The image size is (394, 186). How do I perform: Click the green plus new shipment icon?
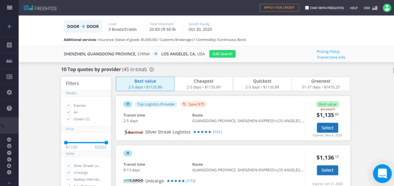click(9, 26)
